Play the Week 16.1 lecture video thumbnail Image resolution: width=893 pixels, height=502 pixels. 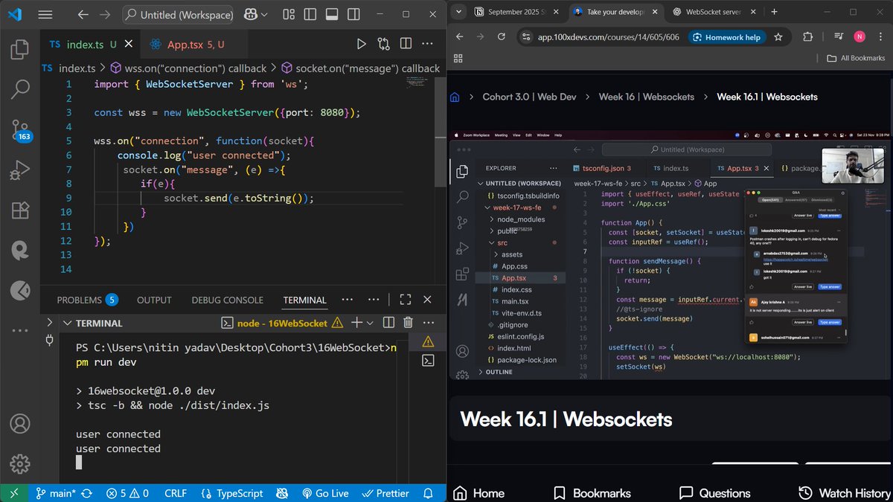pyautogui.click(x=670, y=256)
